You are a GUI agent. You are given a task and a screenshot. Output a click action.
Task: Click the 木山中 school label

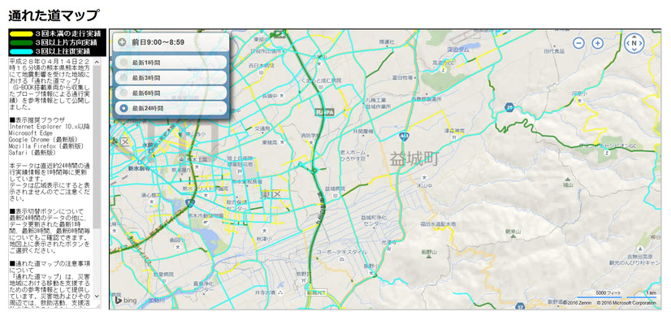point(424,186)
